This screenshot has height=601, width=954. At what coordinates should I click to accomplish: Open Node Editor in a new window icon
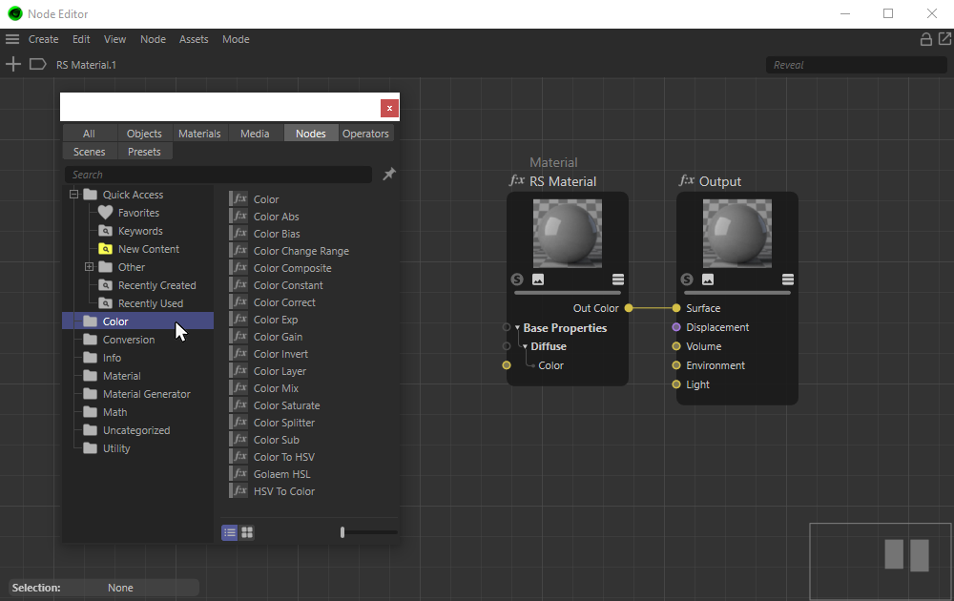click(944, 39)
